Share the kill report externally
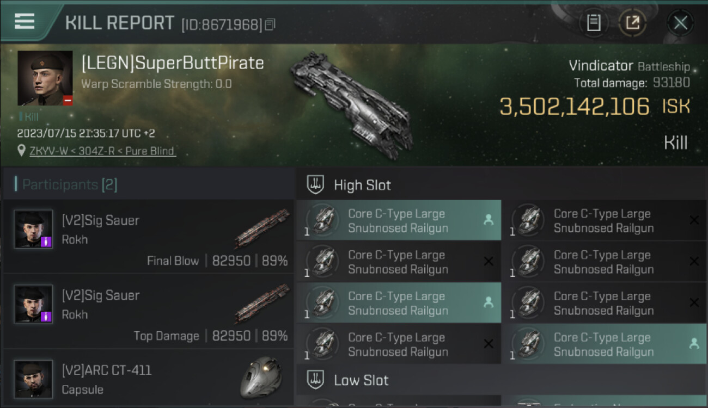708x408 pixels. coord(632,23)
